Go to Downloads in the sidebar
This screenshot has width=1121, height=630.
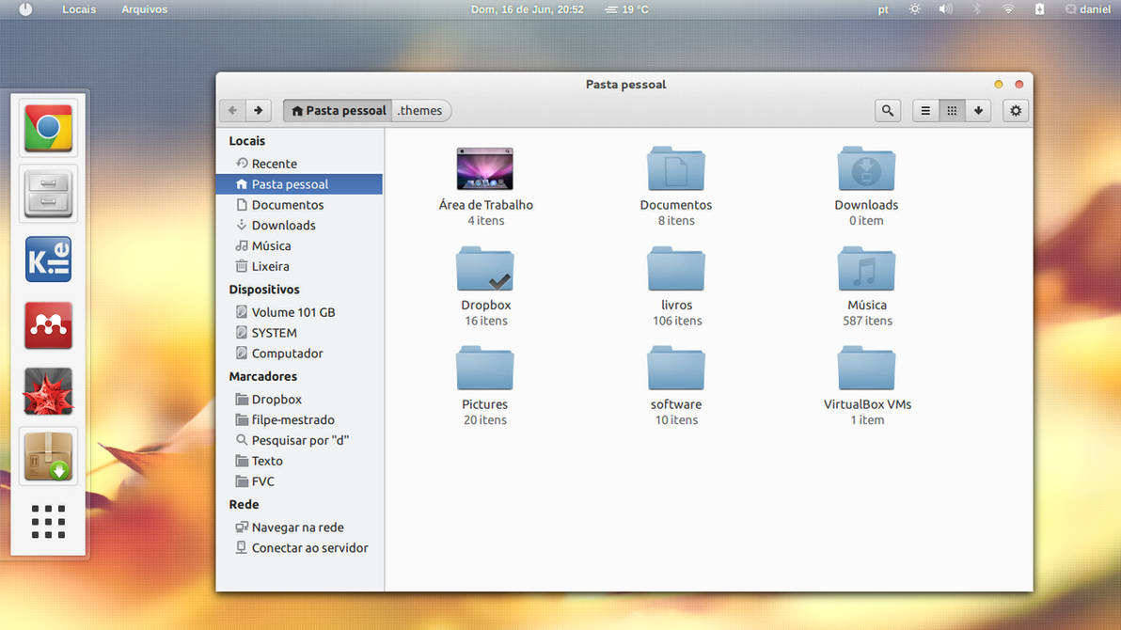point(299,226)
